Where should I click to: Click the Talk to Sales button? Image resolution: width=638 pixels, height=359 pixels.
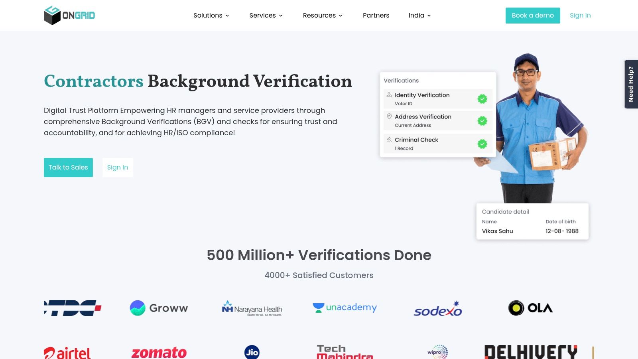click(68, 167)
